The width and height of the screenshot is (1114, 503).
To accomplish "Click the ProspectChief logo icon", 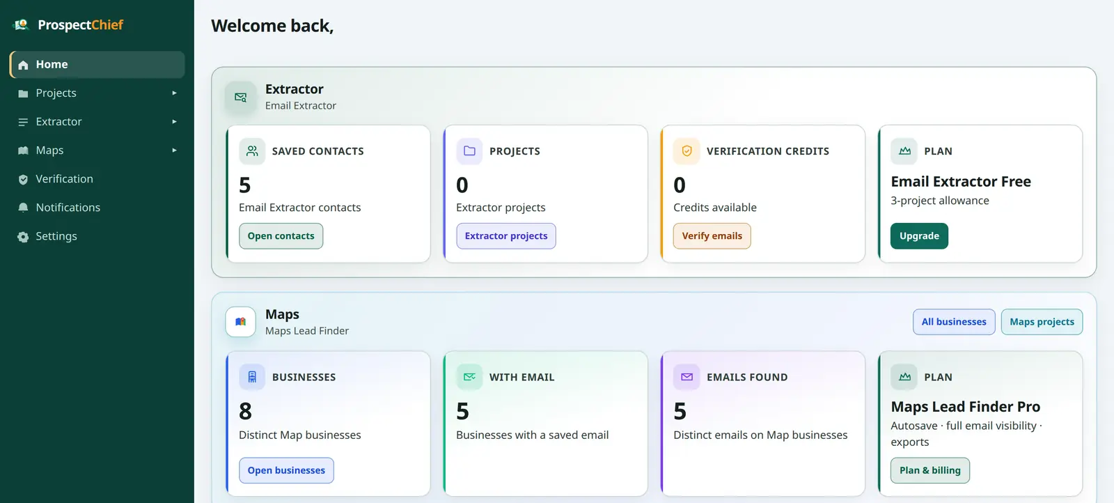I will pos(21,25).
